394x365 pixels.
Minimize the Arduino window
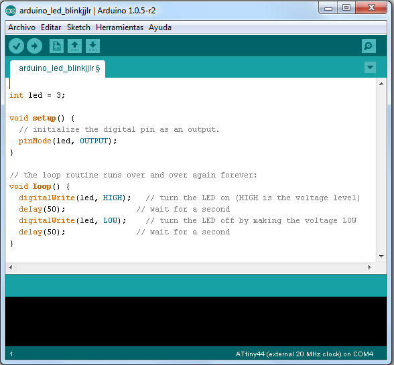(x=328, y=8)
